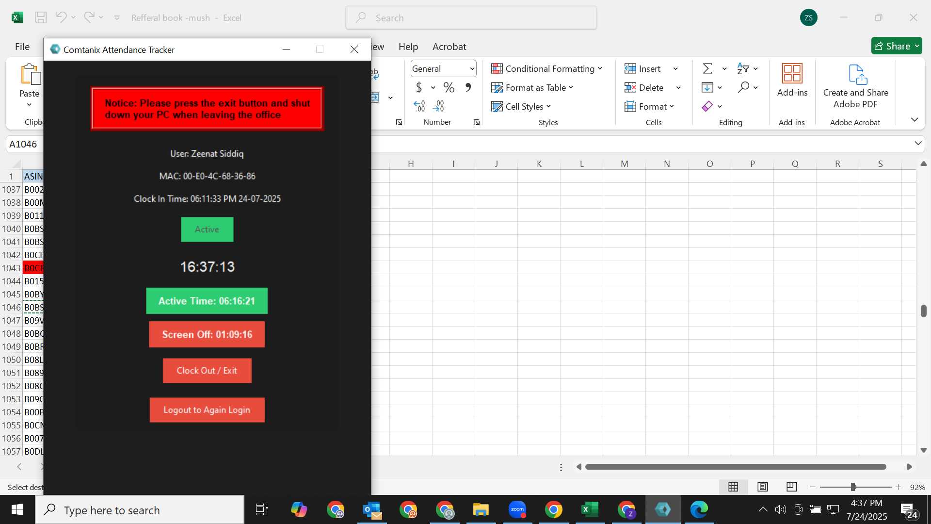The height and width of the screenshot is (524, 931).
Task: Click the Clear eraser icon
Action: point(707,106)
